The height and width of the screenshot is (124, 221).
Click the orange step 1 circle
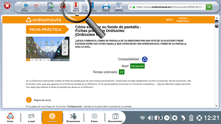pyautogui.click(x=29, y=100)
